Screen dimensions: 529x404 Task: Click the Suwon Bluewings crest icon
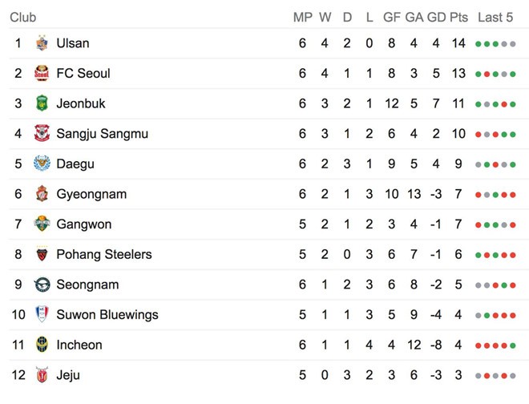click(42, 314)
